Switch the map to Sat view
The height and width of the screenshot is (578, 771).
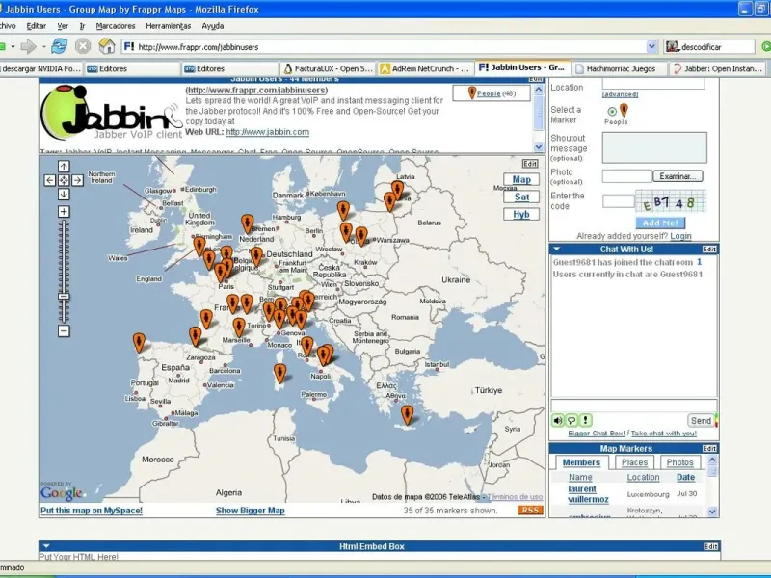(x=521, y=197)
